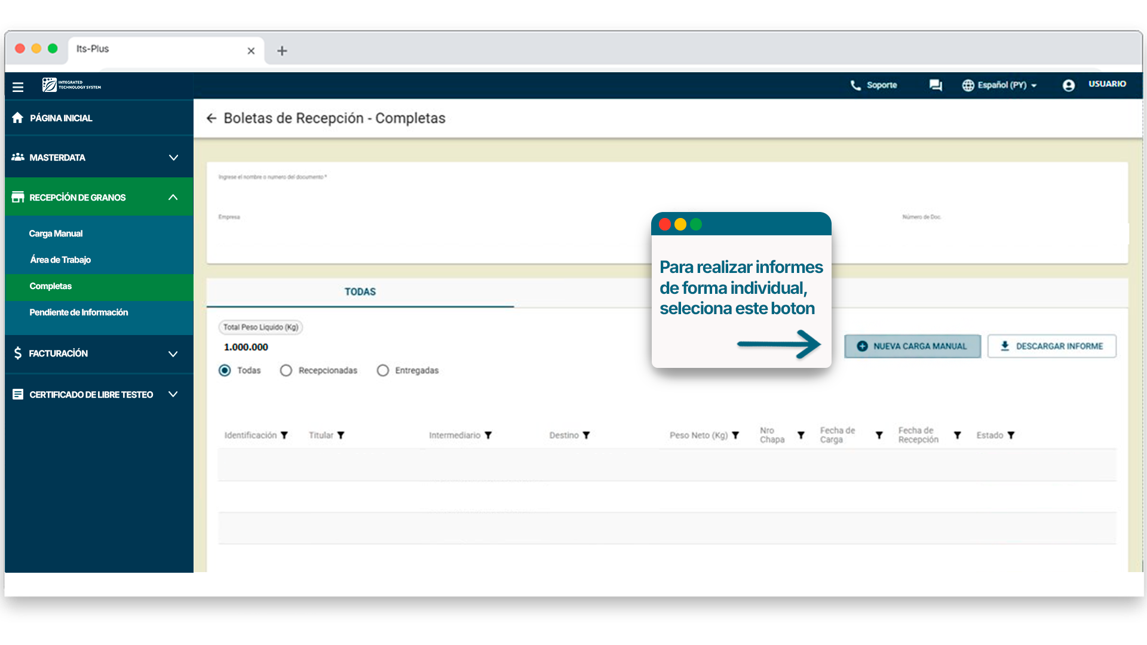Filter by Estado column icon

pos(1011,435)
